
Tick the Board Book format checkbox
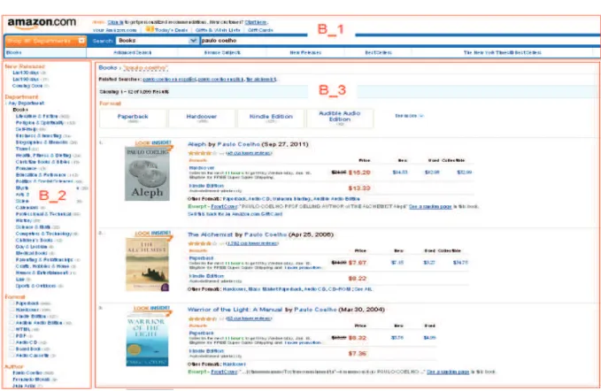point(12,349)
